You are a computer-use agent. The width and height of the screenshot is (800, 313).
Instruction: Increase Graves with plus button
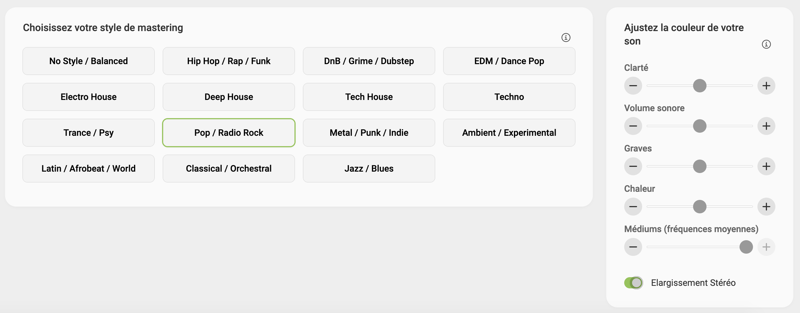(766, 166)
